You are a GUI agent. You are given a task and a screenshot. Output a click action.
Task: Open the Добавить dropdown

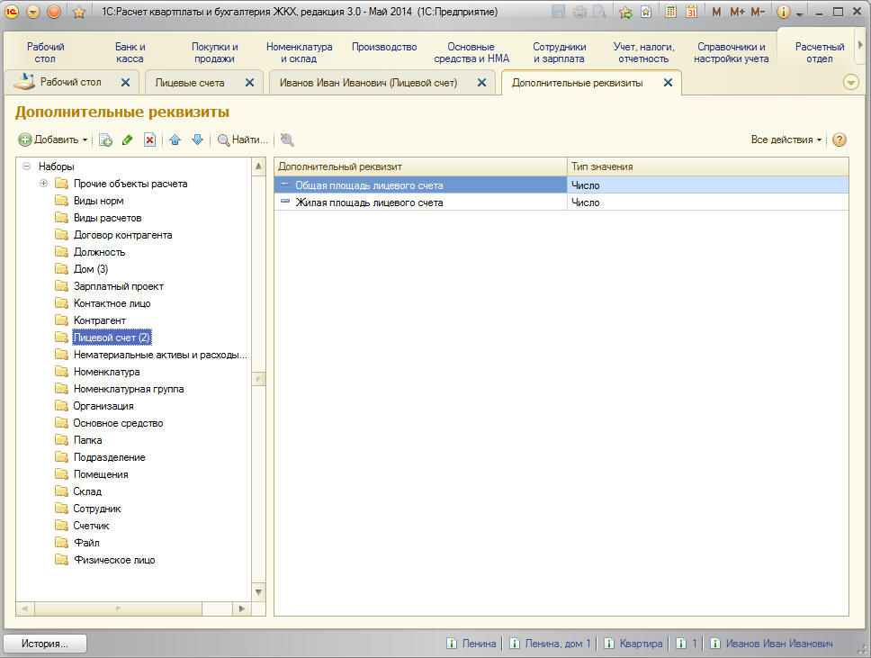tap(53, 140)
